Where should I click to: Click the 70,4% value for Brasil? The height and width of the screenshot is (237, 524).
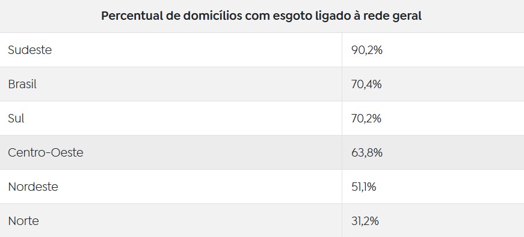[366, 85]
